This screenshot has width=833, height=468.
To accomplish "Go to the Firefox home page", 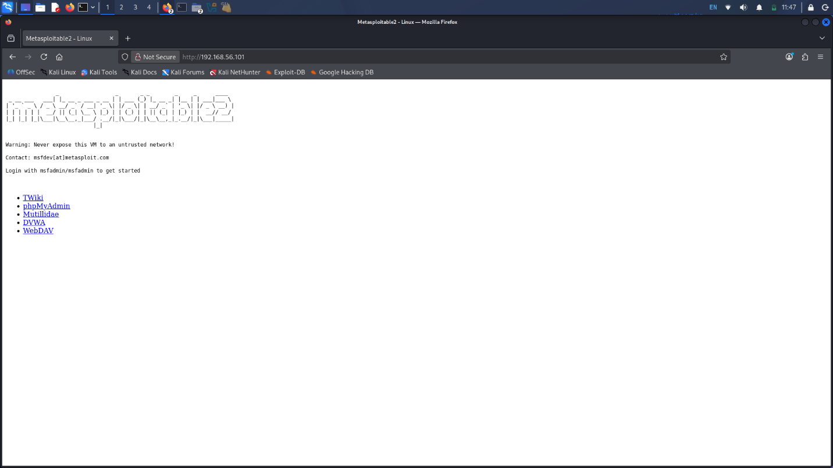I will (x=59, y=57).
